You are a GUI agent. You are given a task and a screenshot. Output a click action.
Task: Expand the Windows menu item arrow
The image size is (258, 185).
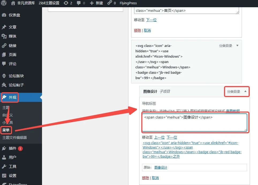point(237,46)
